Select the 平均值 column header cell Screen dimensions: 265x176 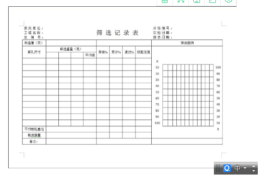tap(90, 55)
